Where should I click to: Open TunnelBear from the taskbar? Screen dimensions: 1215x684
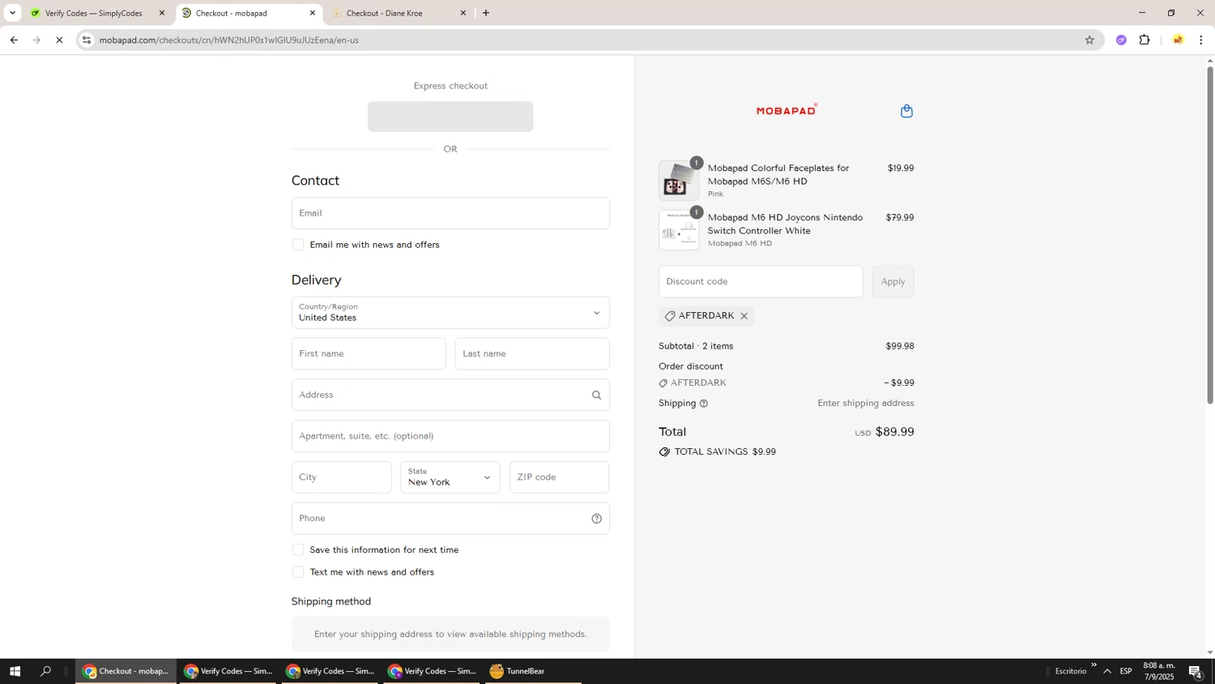click(x=533, y=671)
